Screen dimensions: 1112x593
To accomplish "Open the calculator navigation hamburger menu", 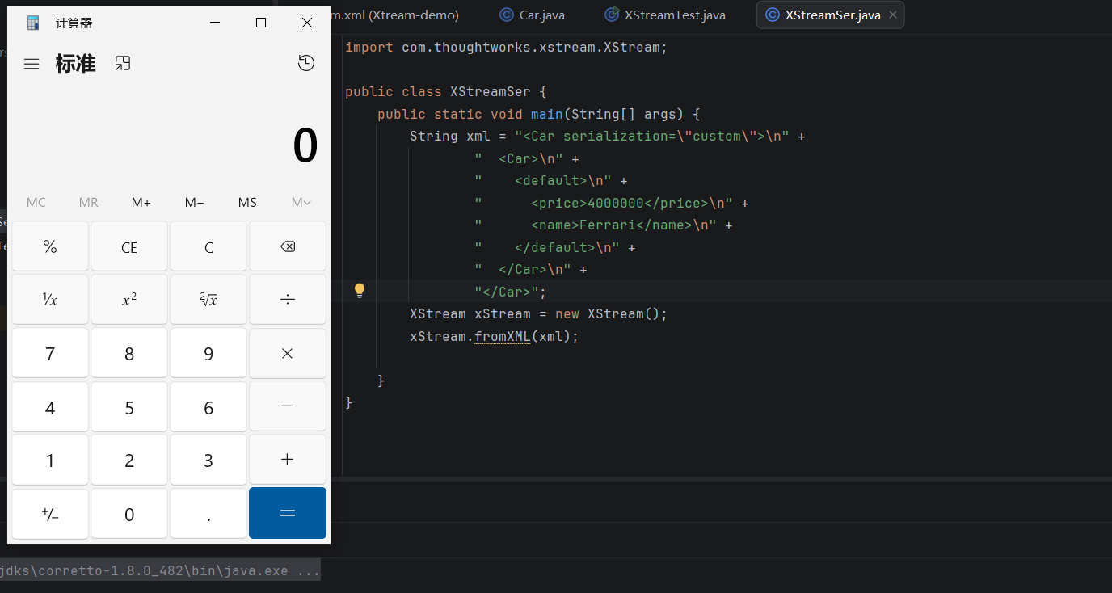I will point(32,64).
